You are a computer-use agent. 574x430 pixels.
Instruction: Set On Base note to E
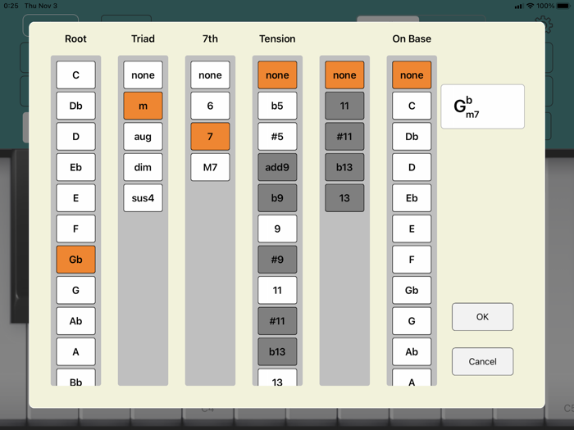412,229
